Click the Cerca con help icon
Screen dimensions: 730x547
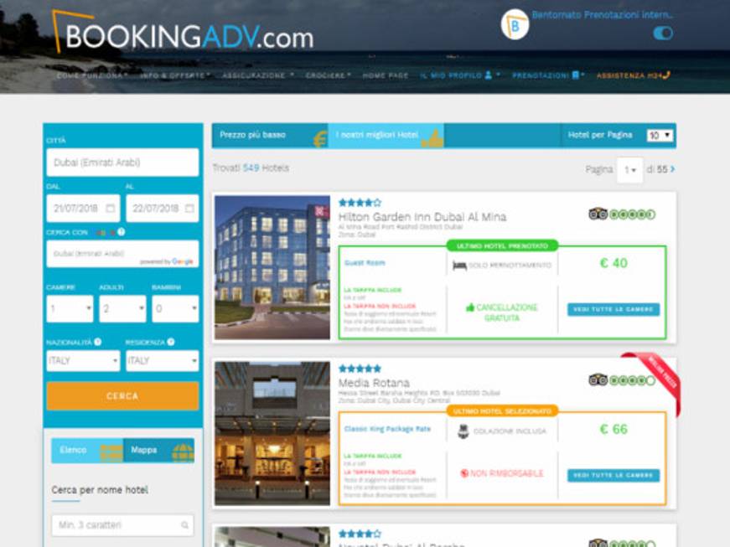click(x=121, y=232)
